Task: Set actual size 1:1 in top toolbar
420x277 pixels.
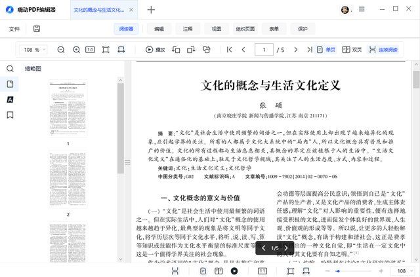Action: [x=90, y=50]
